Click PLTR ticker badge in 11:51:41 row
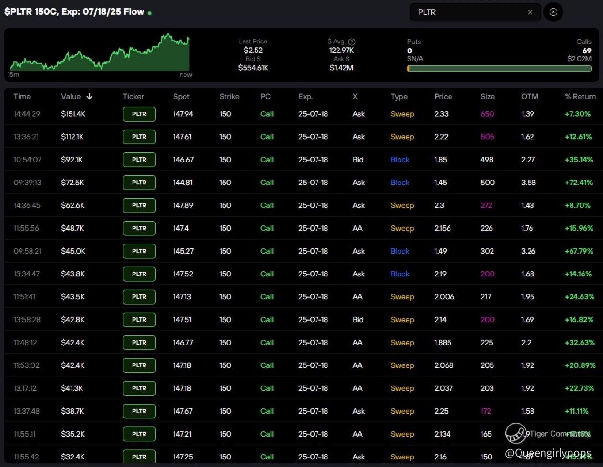The width and height of the screenshot is (603, 467). coord(139,297)
